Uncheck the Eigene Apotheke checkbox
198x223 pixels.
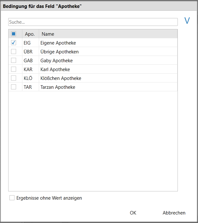[14, 43]
